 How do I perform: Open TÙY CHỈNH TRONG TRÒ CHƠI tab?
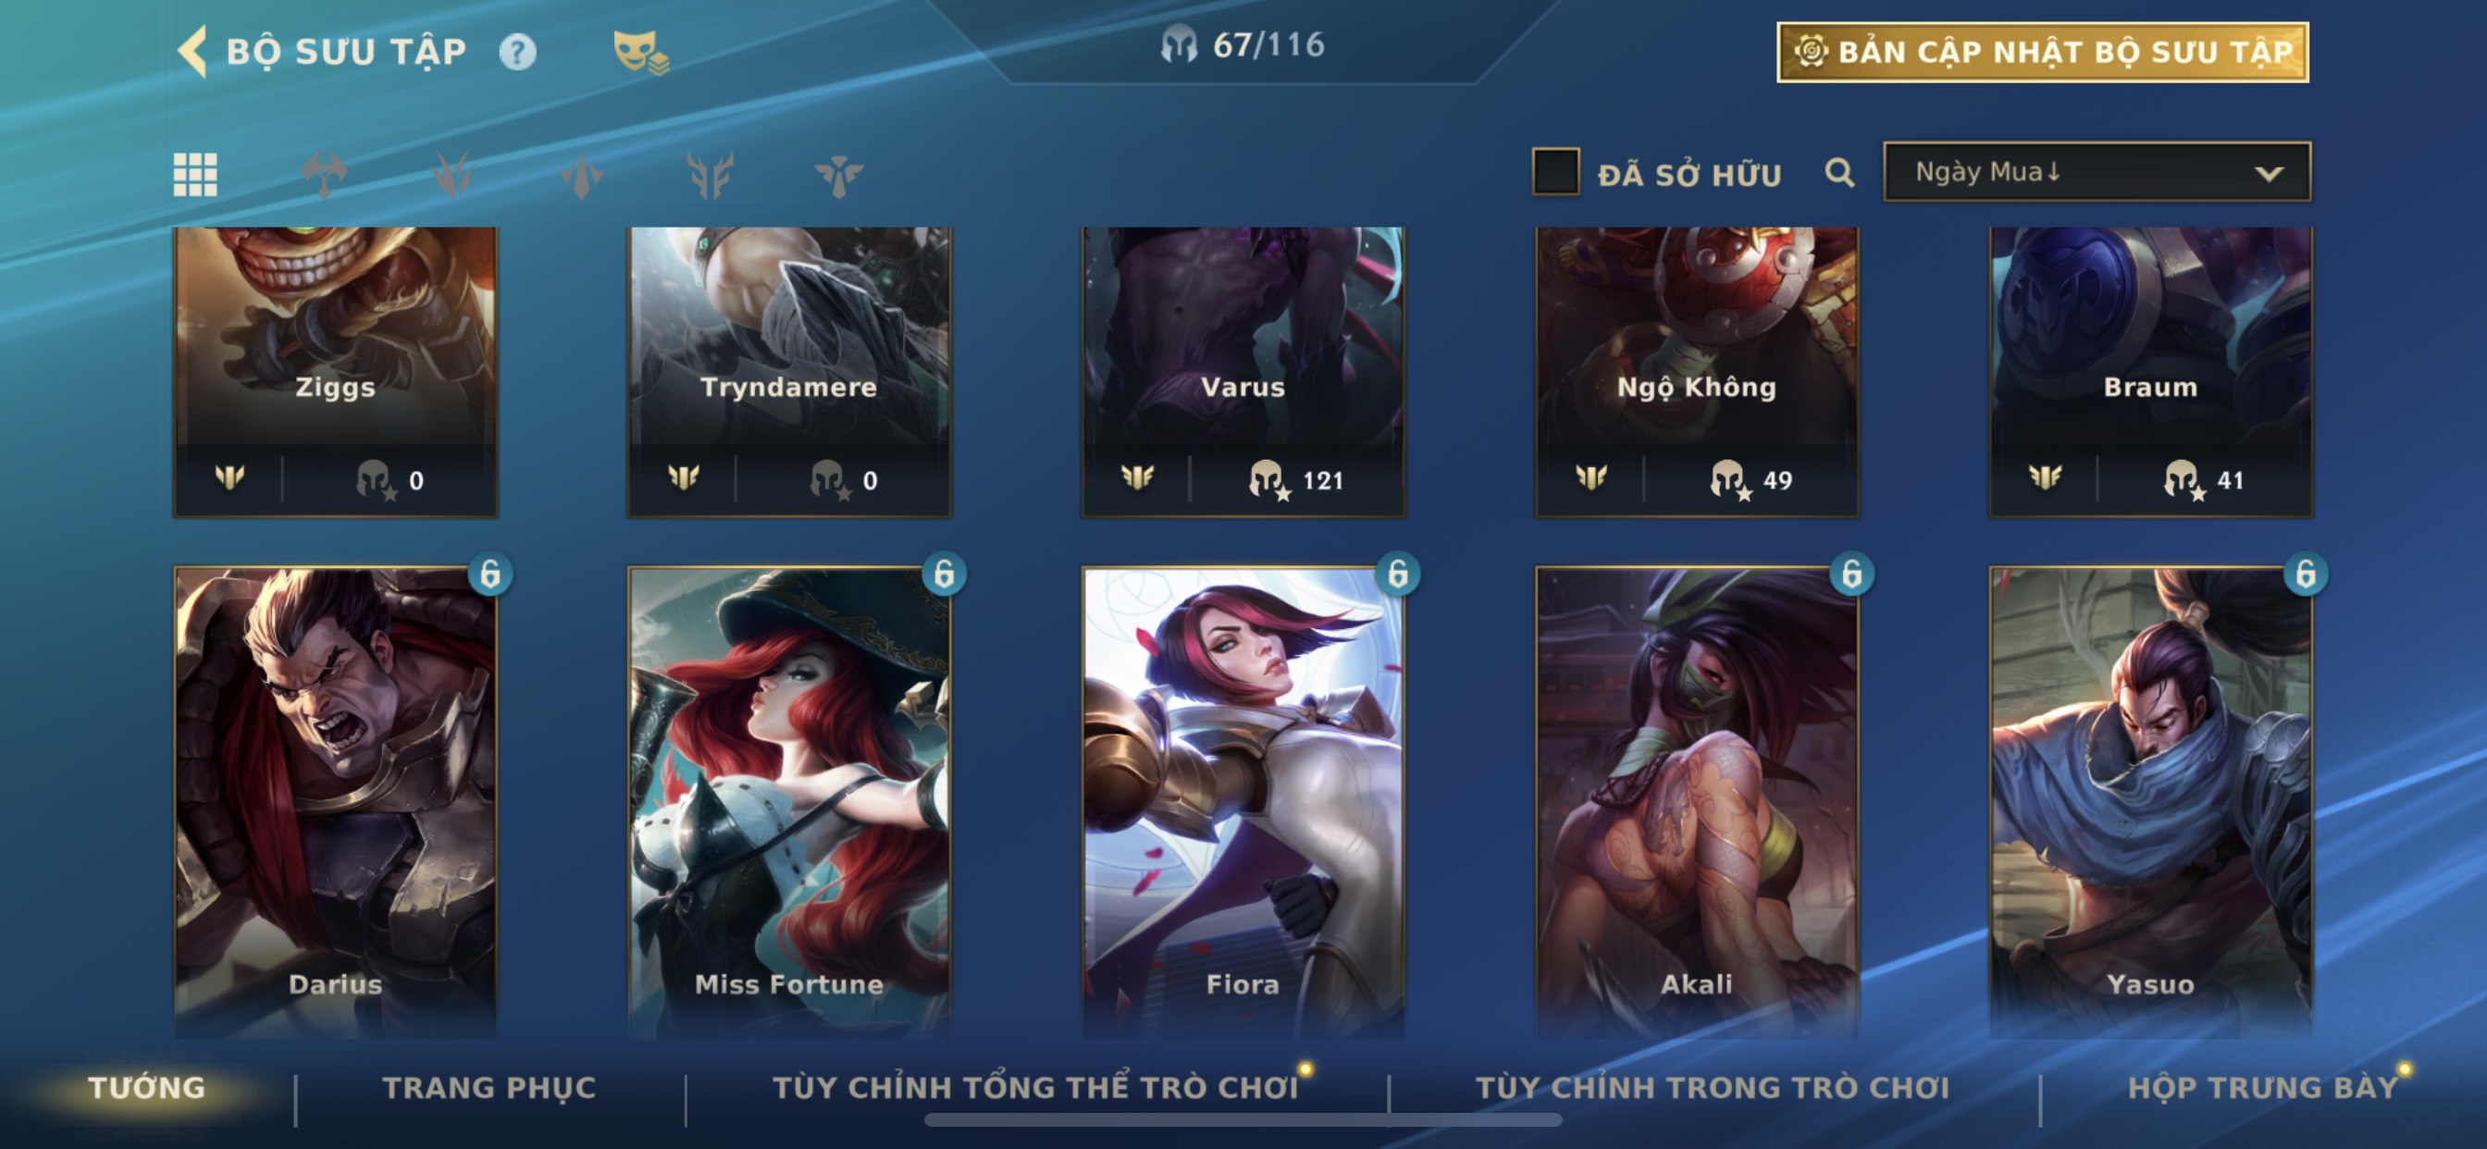tap(1712, 1087)
